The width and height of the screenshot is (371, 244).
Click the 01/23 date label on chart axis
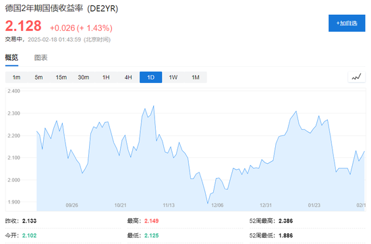coord(314,205)
